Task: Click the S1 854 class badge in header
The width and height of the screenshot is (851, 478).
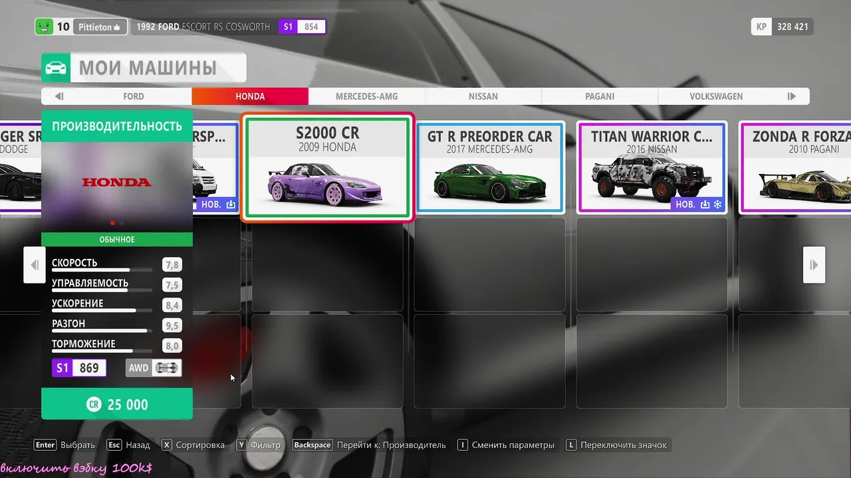Action: tap(302, 27)
